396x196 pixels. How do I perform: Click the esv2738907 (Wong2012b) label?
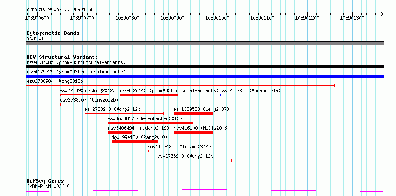[89, 100]
